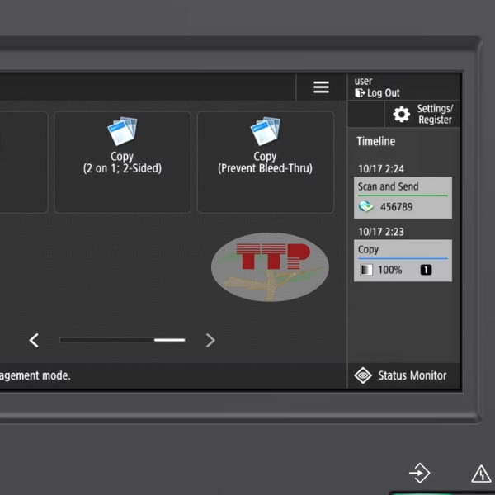Viewport: 495px width, 495px height.
Task: Click the copy count 1 badge
Action: click(426, 270)
